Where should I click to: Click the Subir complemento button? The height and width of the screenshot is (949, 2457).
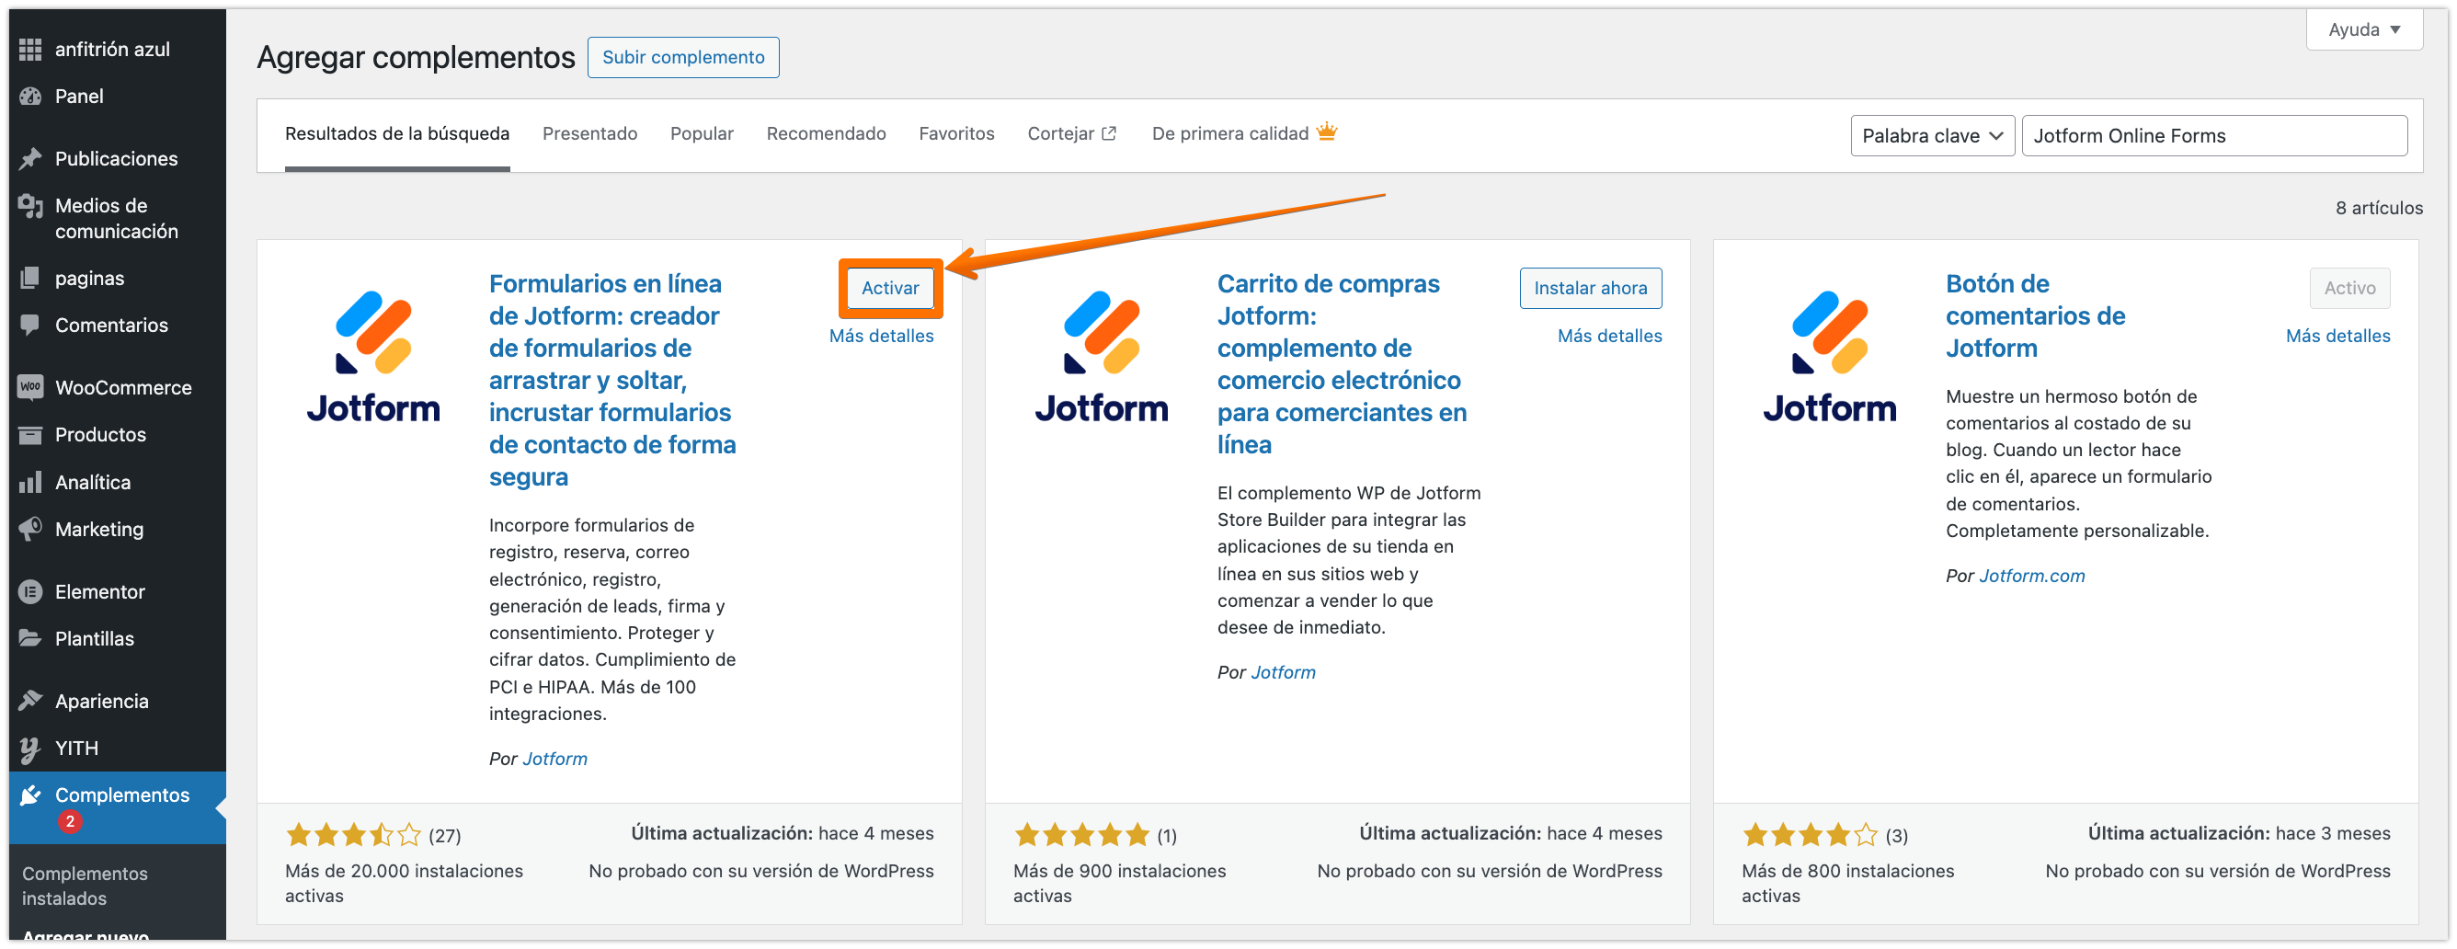[x=683, y=57]
